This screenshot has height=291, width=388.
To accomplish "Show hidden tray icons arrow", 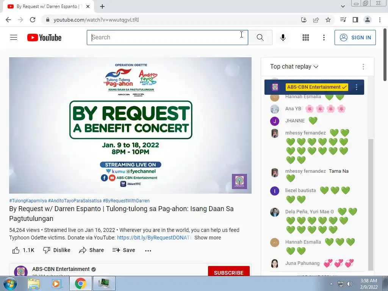I will (x=331, y=284).
